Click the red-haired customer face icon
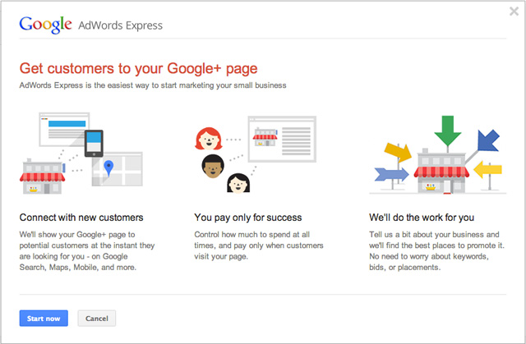The width and height of the screenshot is (526, 344). pyautogui.click(x=208, y=139)
